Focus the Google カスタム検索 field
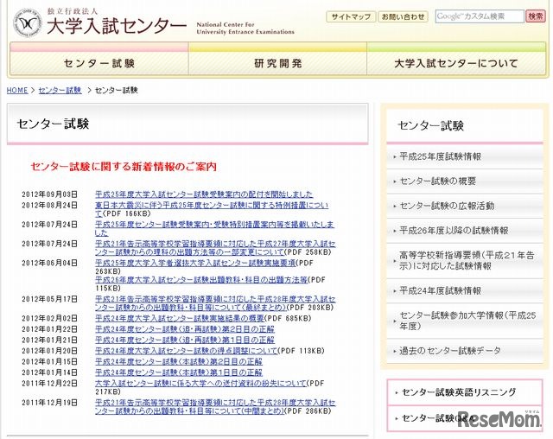The height and width of the screenshot is (439, 553). coord(480,16)
